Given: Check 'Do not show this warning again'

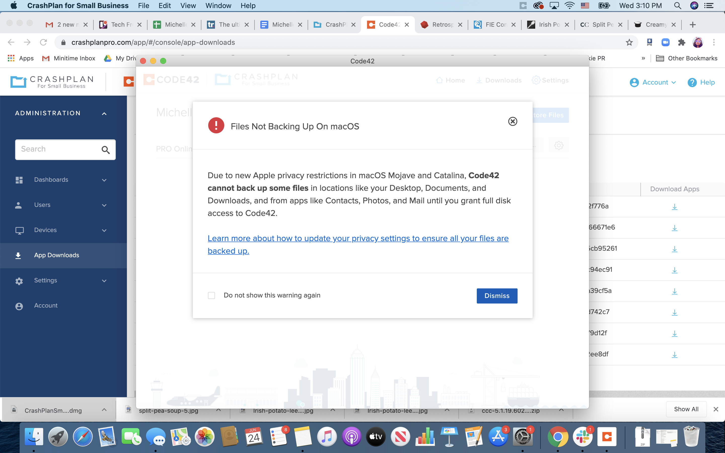Looking at the screenshot, I should 211,295.
